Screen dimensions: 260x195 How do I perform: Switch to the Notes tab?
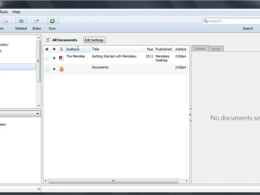pos(216,49)
